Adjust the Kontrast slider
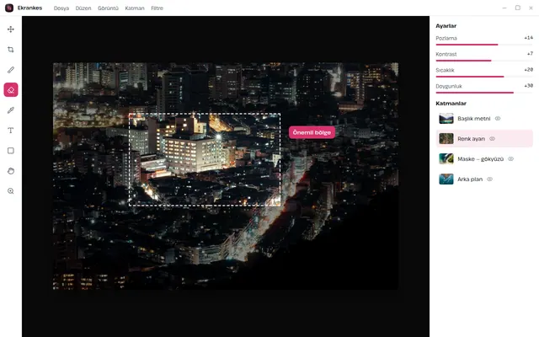539x337 pixels. pos(484,61)
